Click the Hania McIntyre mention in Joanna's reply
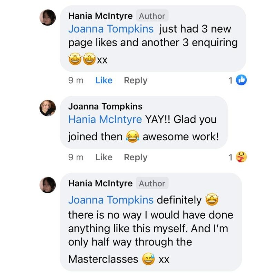 click(x=105, y=120)
